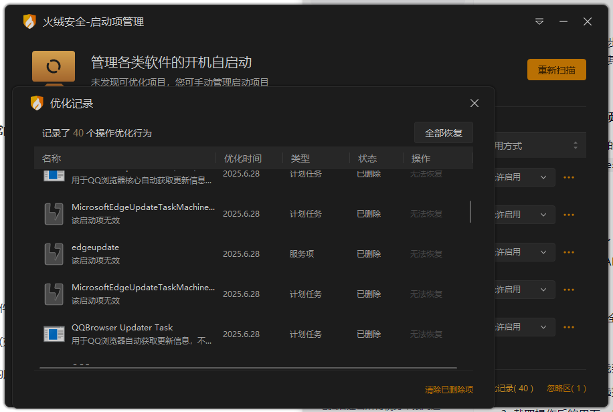This screenshot has height=412, width=613.
Task: Click the 全部恢复 restore-all button
Action: click(444, 132)
